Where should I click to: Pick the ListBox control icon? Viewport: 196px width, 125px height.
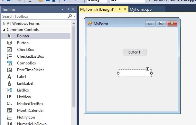[9, 90]
